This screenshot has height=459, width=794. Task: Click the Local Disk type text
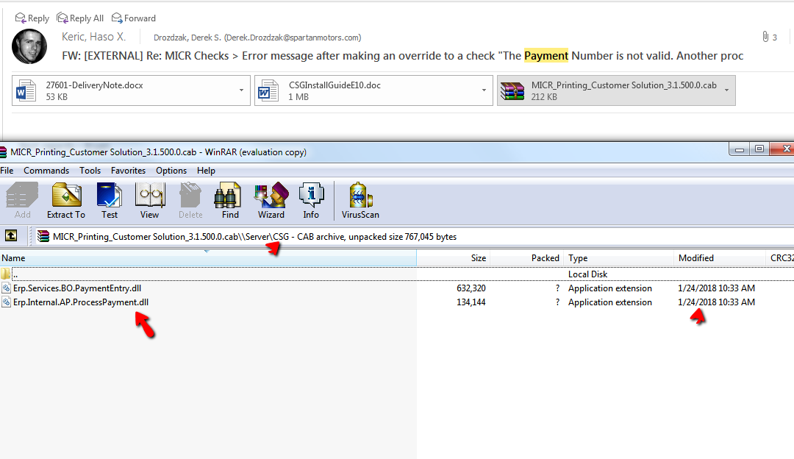point(587,274)
